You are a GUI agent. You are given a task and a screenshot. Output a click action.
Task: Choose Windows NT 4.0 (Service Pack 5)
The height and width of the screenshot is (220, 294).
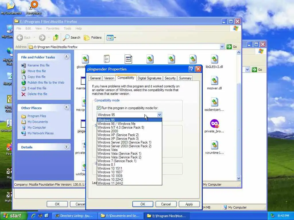[x=129, y=127]
